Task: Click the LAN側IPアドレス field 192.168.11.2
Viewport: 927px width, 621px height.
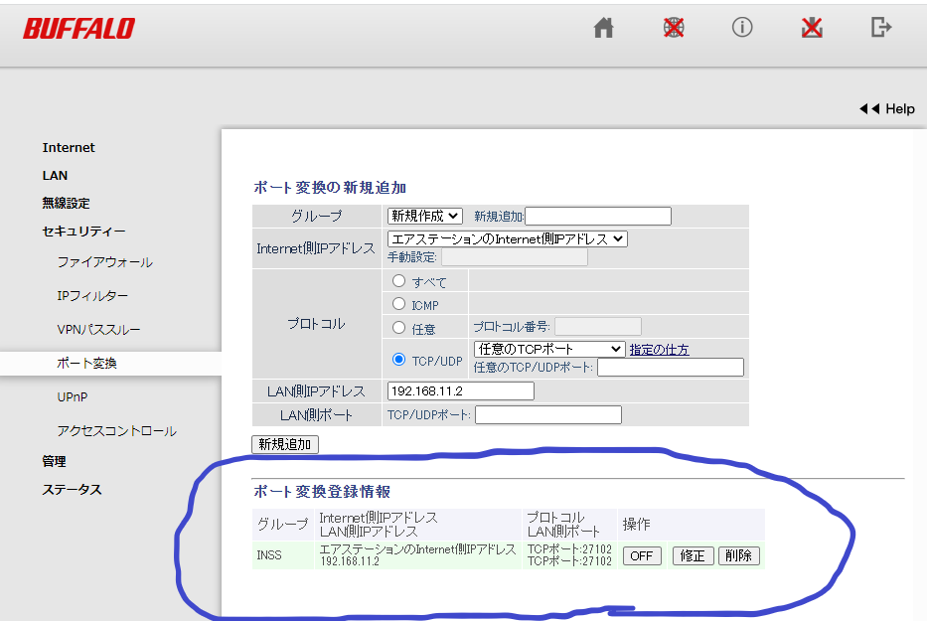Action: [461, 390]
